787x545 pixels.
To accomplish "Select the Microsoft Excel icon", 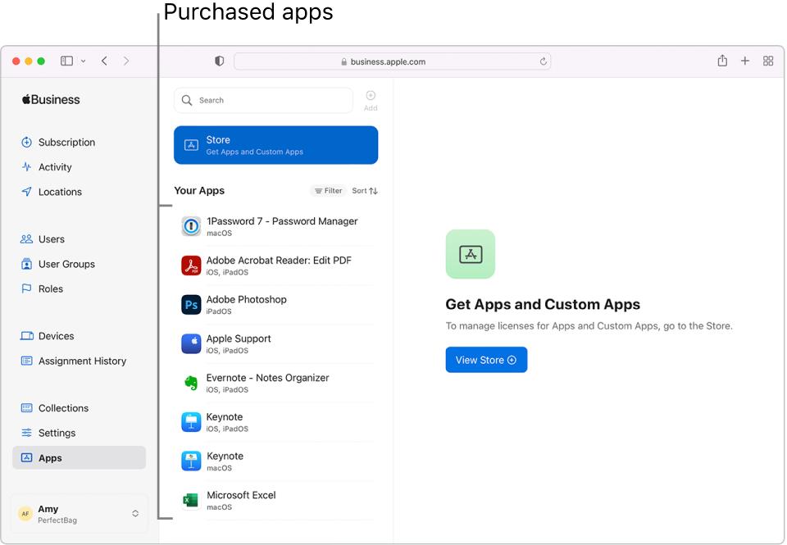I will (x=191, y=500).
